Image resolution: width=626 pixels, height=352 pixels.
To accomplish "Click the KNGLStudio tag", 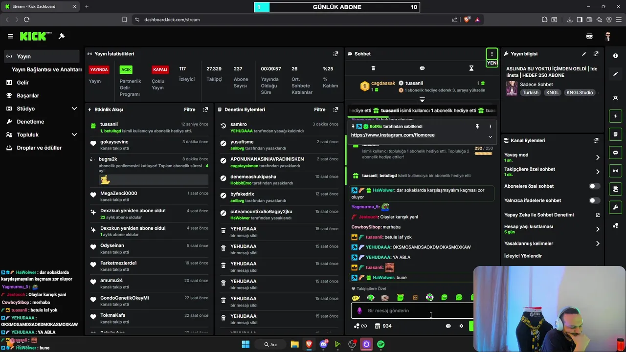I will pyautogui.click(x=580, y=92).
